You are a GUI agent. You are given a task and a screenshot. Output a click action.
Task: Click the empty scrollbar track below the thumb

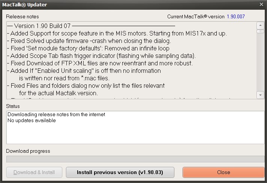click(260, 62)
